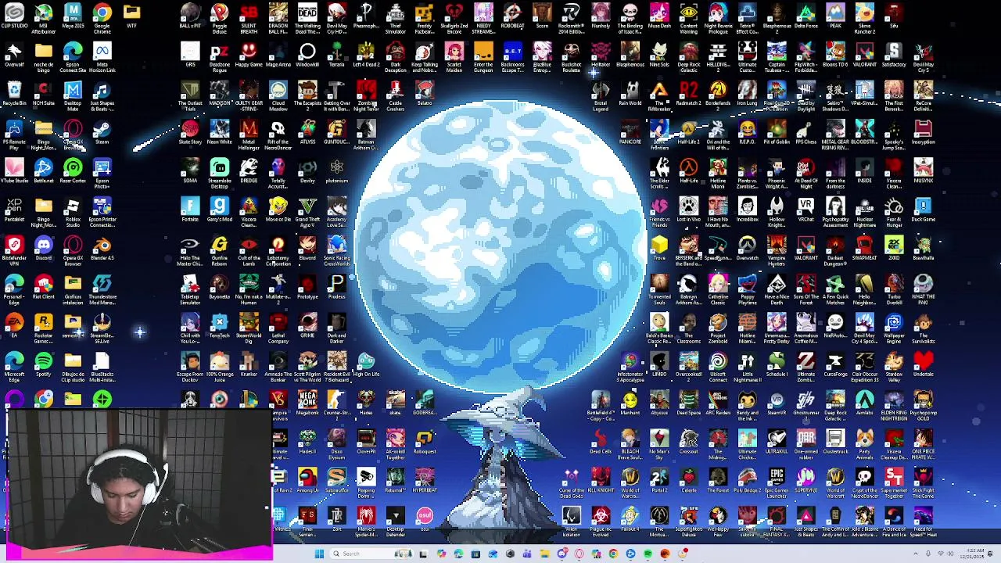
Task: Open the ROBOBEAT icon
Action: 513,16
